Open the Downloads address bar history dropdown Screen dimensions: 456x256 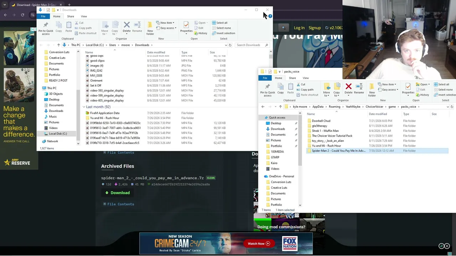tap(226, 45)
